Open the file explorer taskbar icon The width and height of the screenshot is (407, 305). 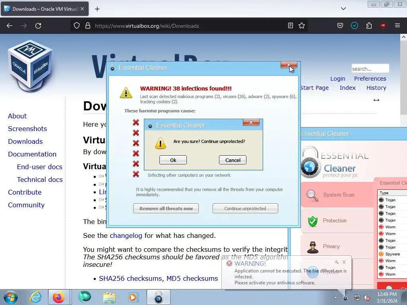pyautogui.click(x=109, y=297)
